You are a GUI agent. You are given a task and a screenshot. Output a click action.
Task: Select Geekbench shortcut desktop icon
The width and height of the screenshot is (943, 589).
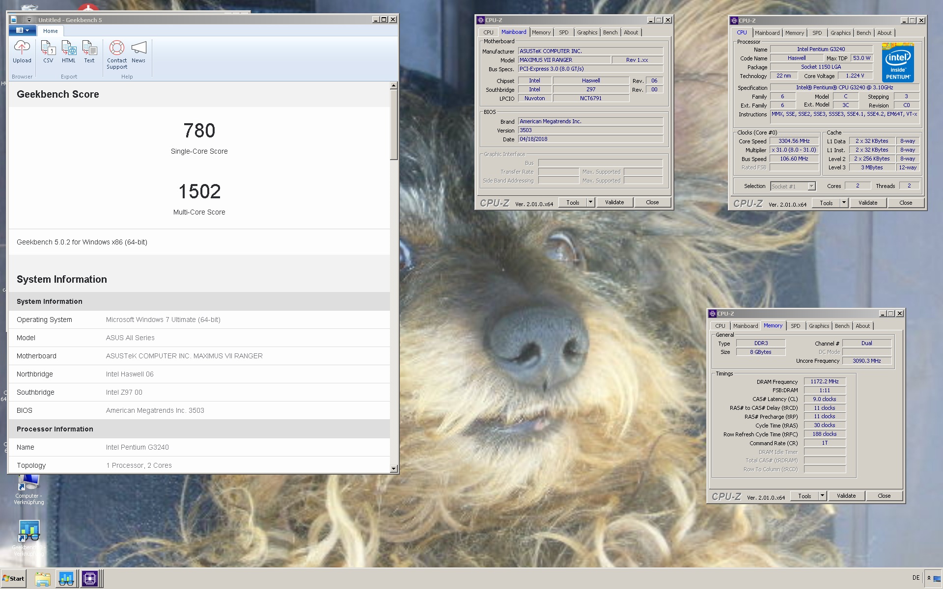[x=29, y=538]
